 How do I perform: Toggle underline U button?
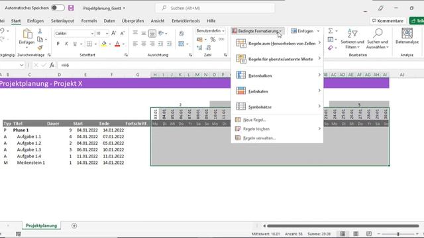75,44
